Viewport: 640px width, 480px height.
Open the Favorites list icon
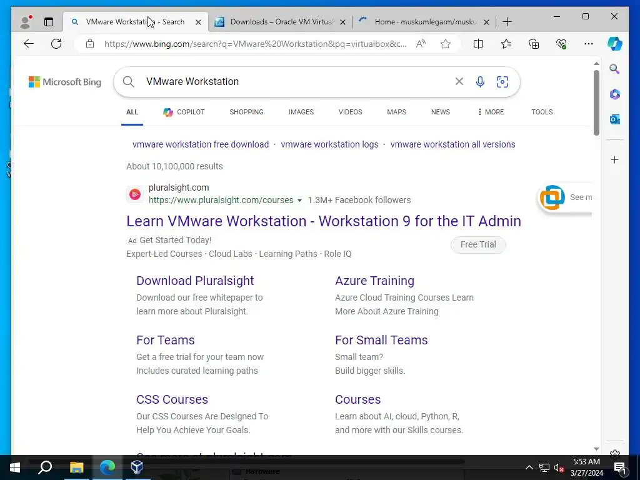(x=506, y=44)
